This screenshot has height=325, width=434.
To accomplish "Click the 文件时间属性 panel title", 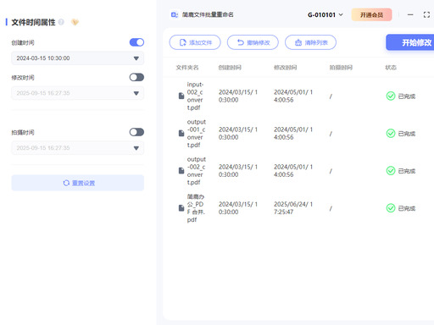I will 33,22.
